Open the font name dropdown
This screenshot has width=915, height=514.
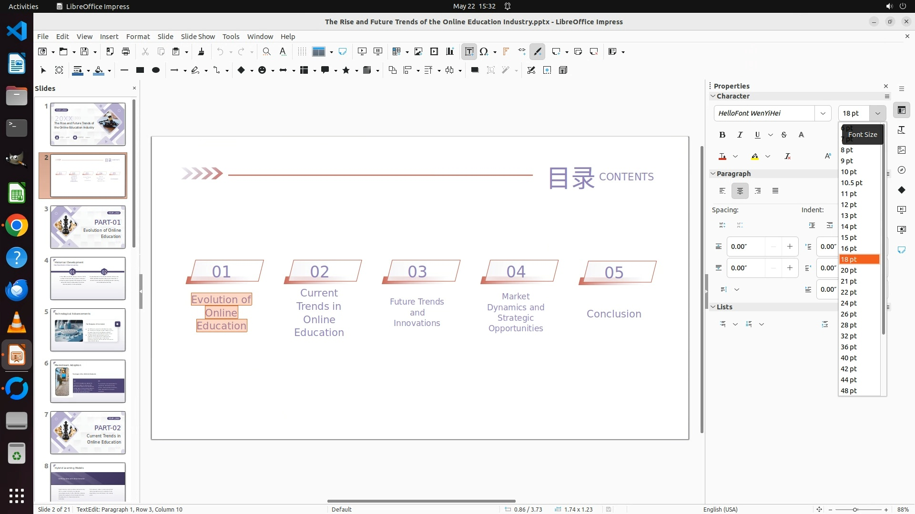pos(823,113)
